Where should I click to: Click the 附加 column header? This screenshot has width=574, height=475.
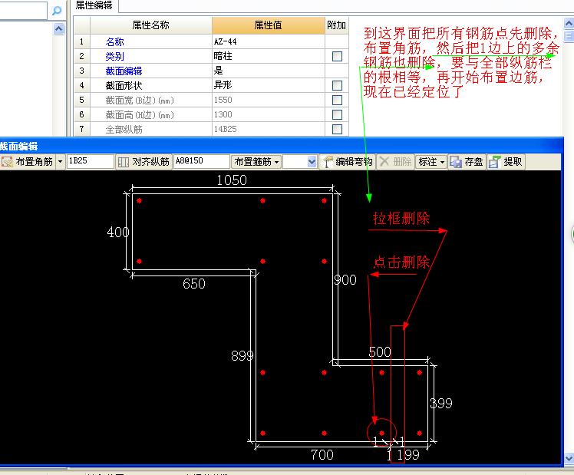tap(336, 25)
